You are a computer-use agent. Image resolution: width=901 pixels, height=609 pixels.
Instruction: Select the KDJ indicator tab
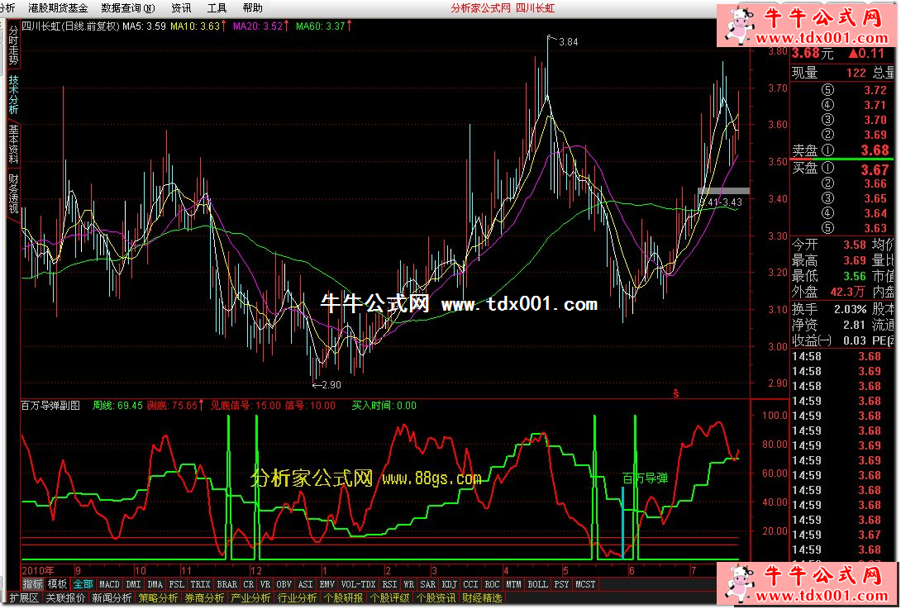tap(449, 584)
